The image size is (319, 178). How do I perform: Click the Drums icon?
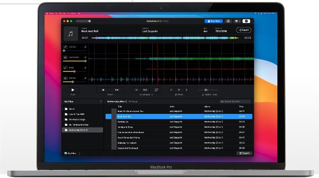coord(65,78)
